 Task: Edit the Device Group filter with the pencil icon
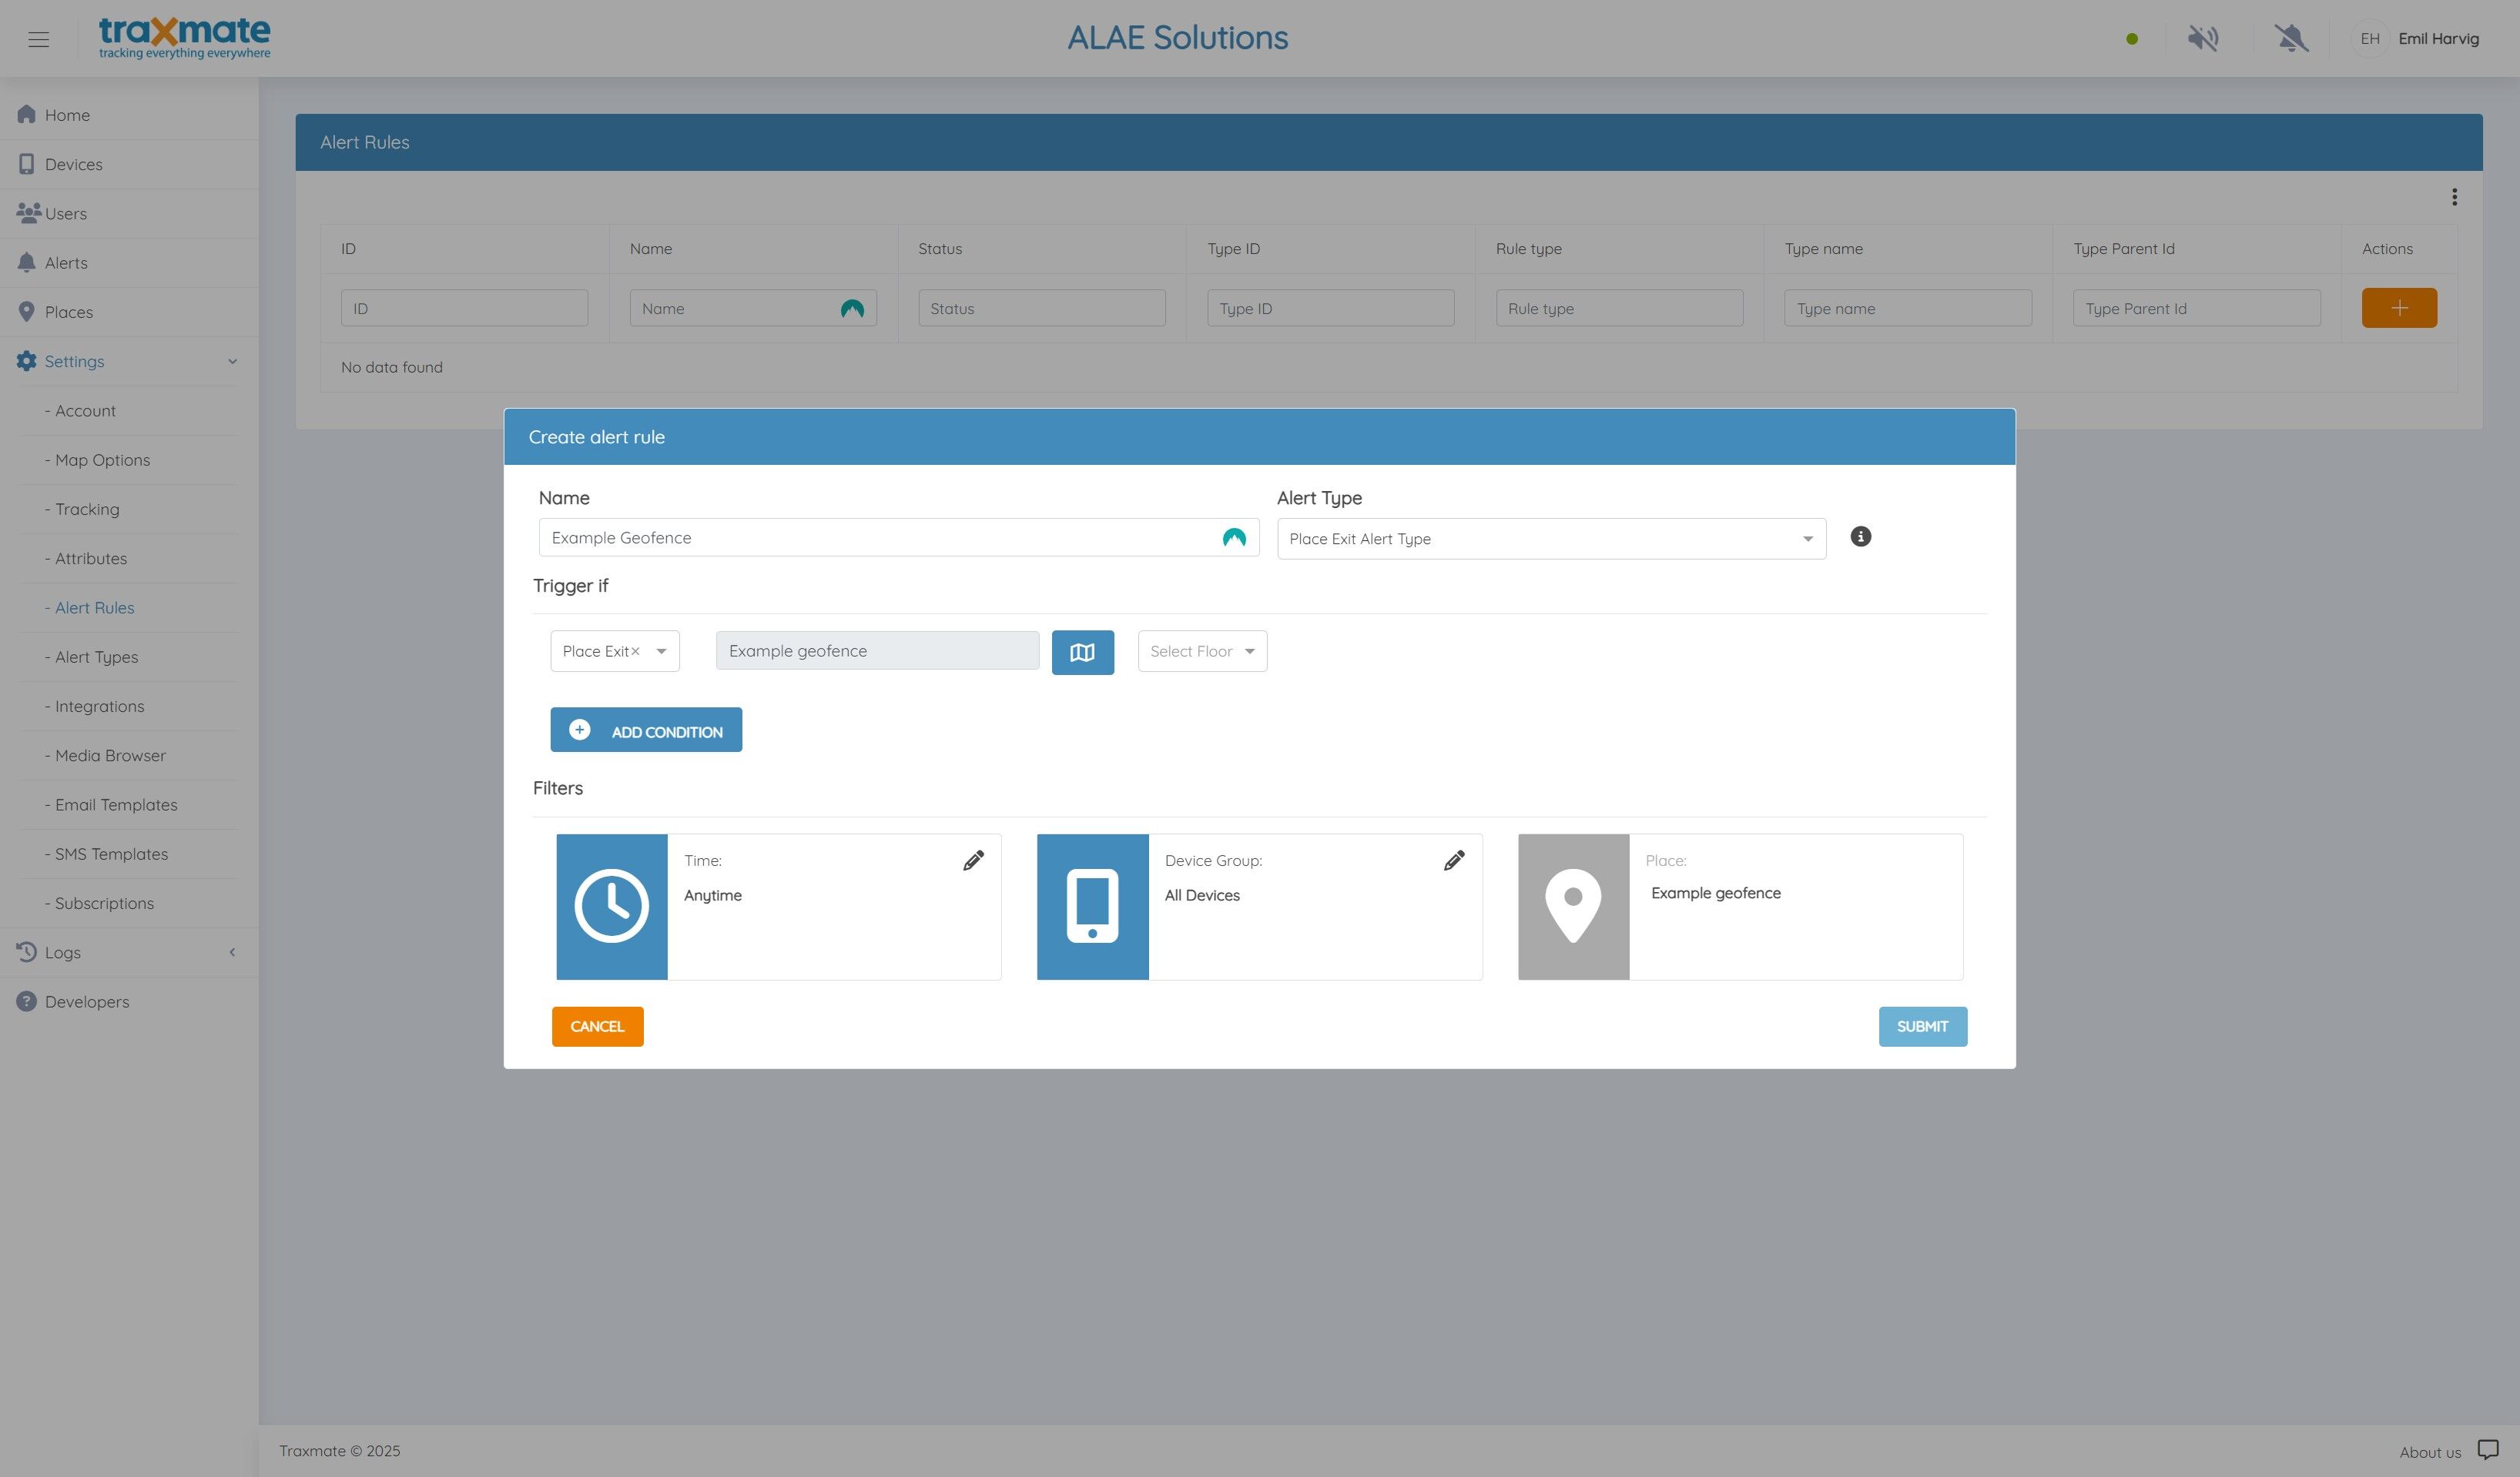(x=1454, y=860)
